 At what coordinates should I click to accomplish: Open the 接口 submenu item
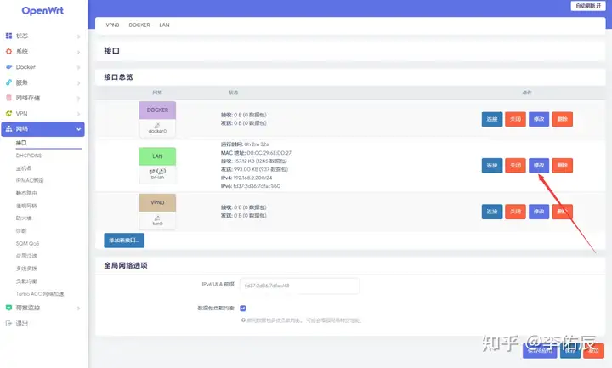pyautogui.click(x=21, y=143)
